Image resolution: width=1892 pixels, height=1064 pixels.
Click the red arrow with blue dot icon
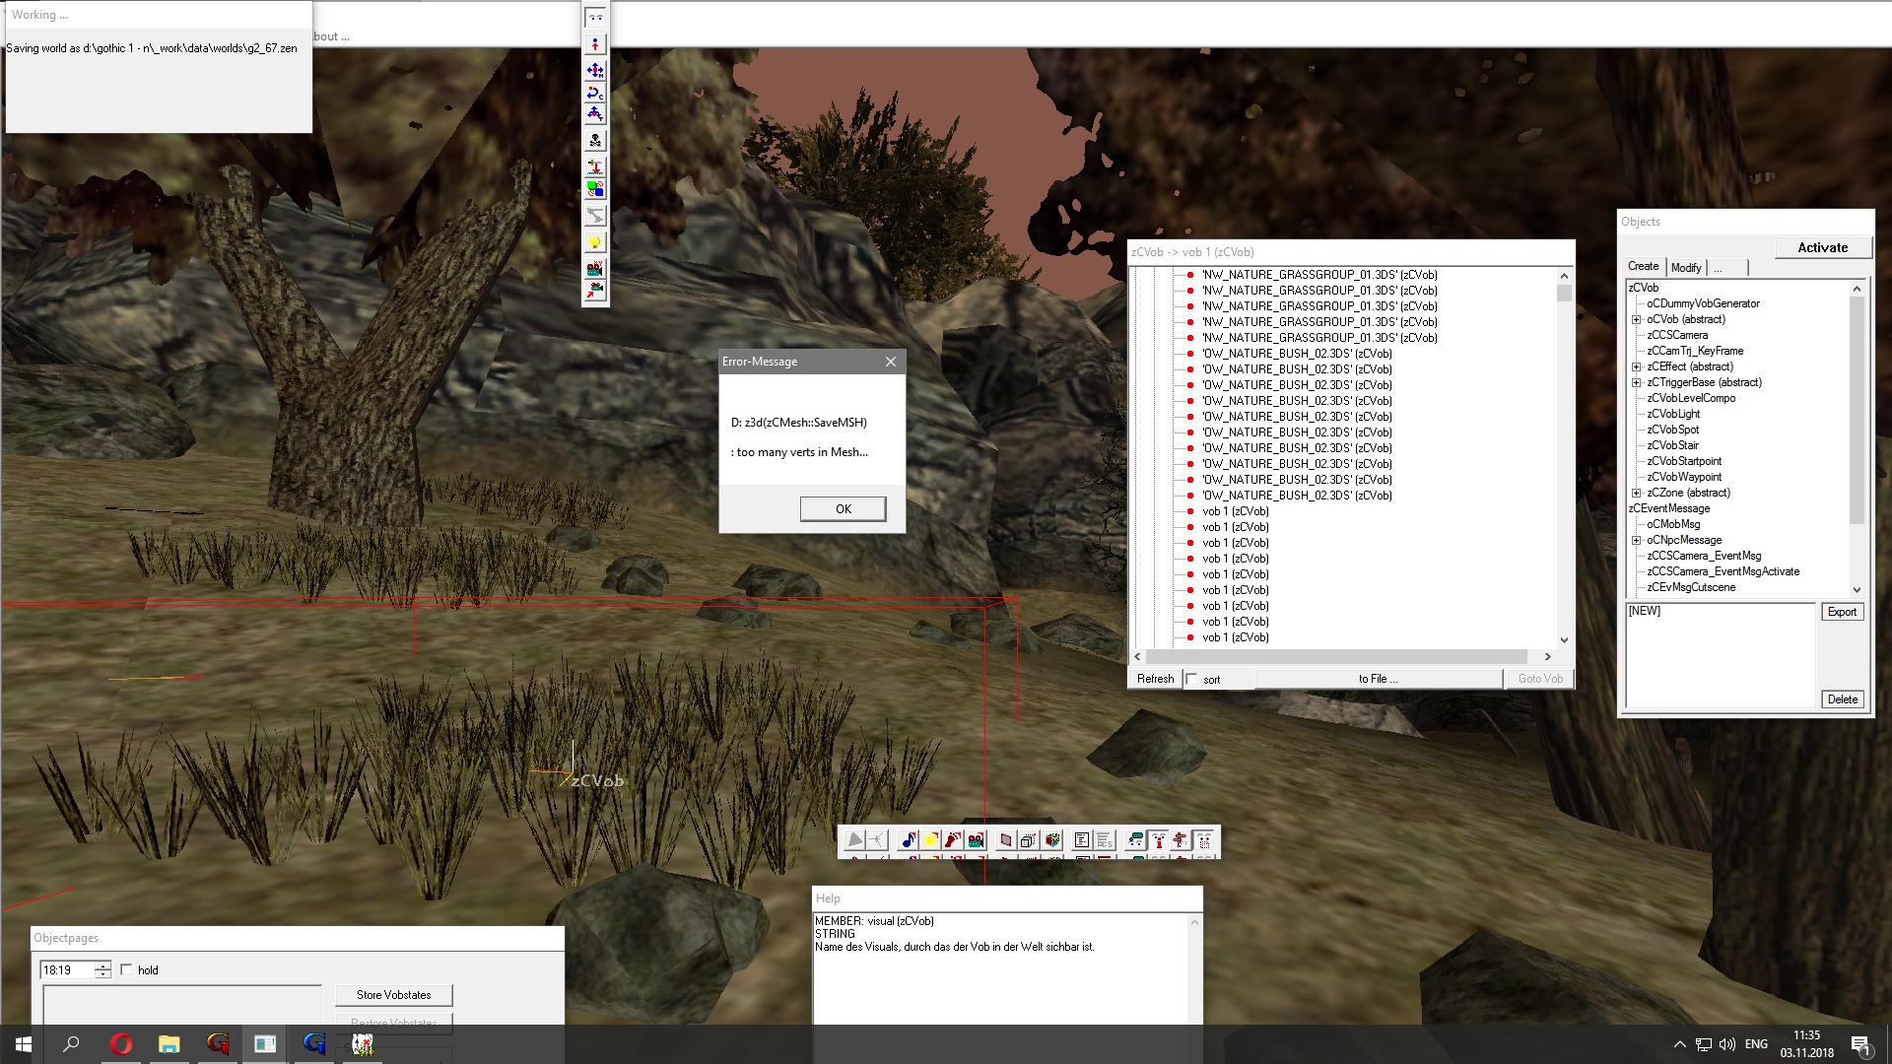click(x=595, y=44)
